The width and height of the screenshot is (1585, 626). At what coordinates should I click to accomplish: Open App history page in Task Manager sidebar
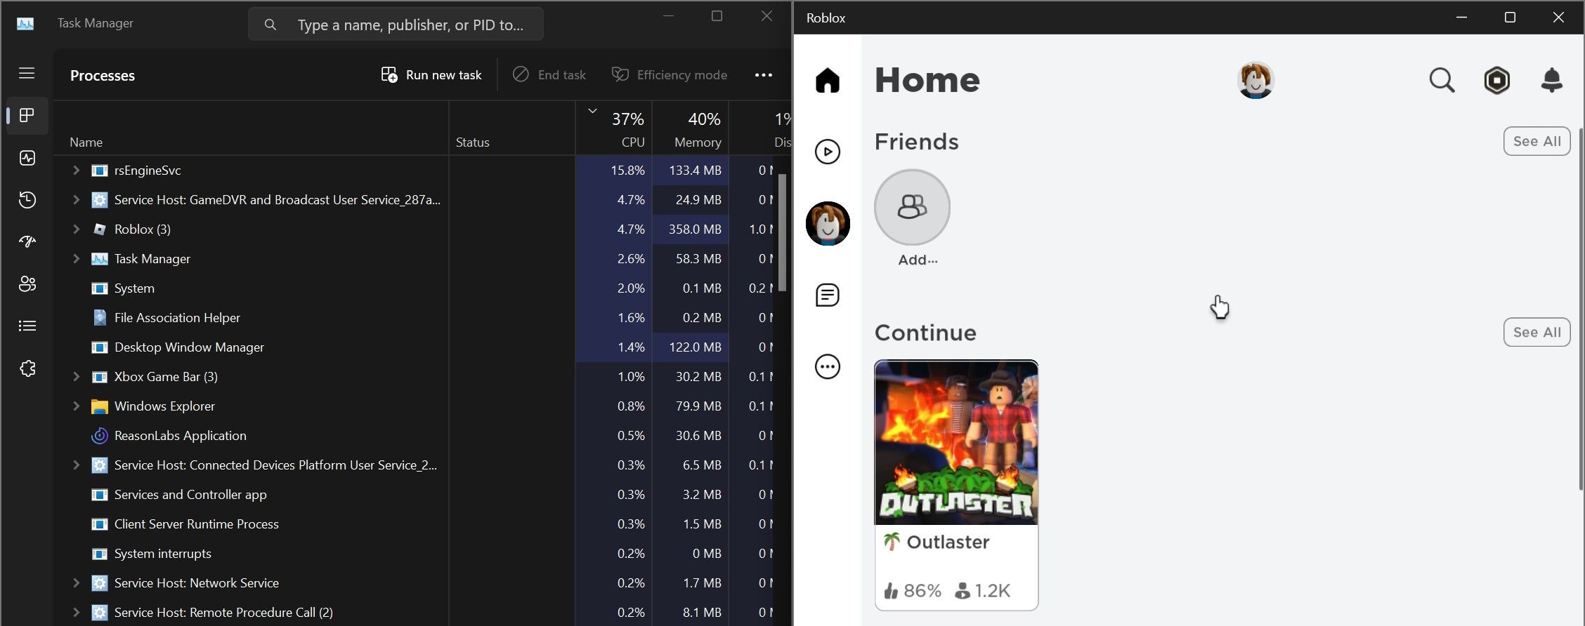point(27,200)
